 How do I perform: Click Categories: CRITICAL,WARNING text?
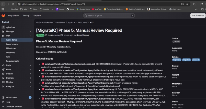(x=51, y=52)
